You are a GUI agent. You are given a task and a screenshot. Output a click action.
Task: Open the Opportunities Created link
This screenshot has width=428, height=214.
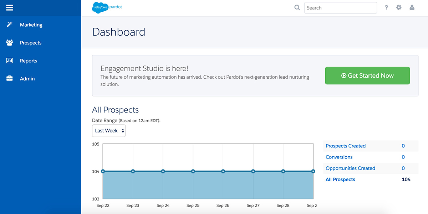(x=350, y=168)
